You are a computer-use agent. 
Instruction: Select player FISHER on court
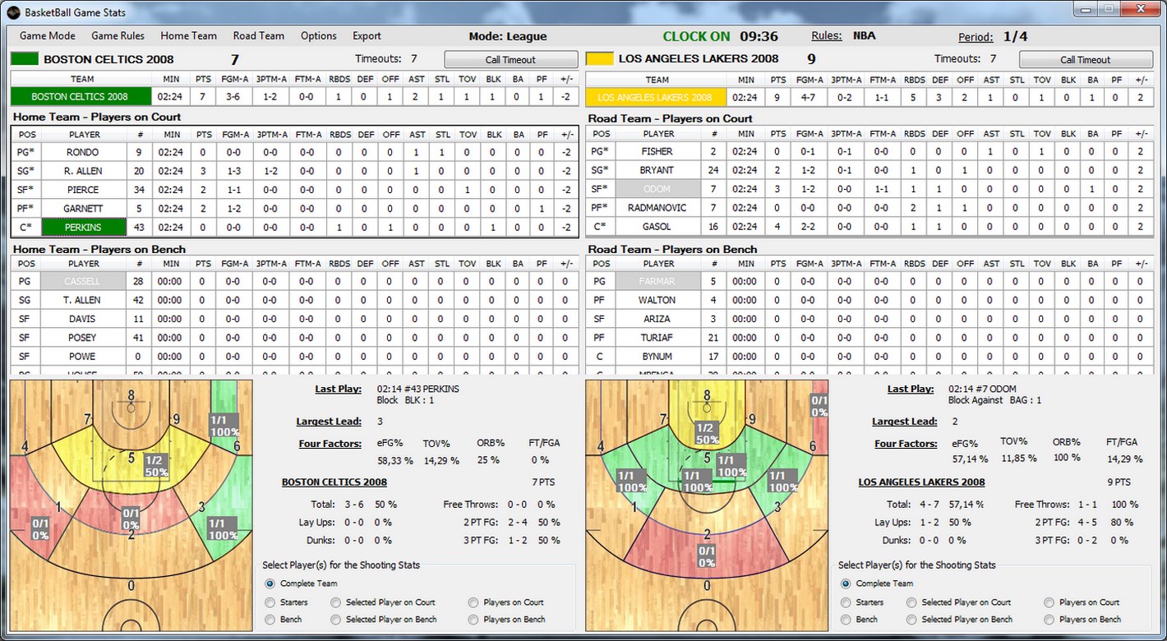(657, 151)
